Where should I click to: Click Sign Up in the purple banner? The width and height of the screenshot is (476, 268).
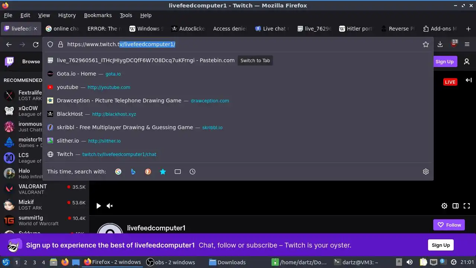coord(441,245)
